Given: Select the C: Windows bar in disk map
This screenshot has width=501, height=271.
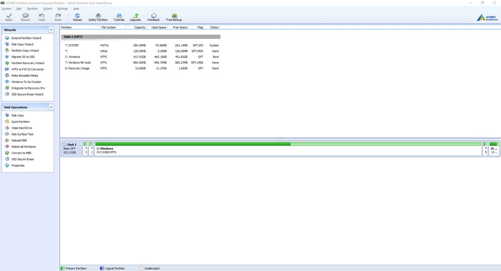Looking at the screenshot, I should (x=288, y=149).
